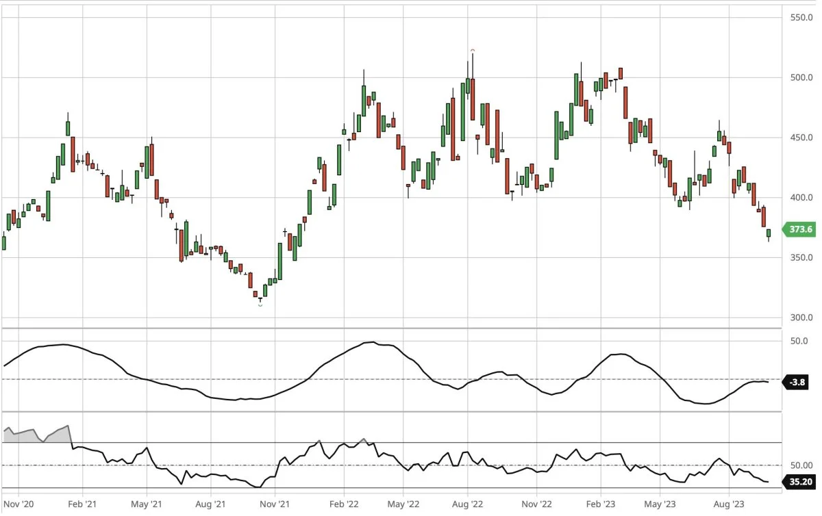The height and width of the screenshot is (516, 822).
Task: Select the 450.0 price axis label
Action: coord(800,138)
